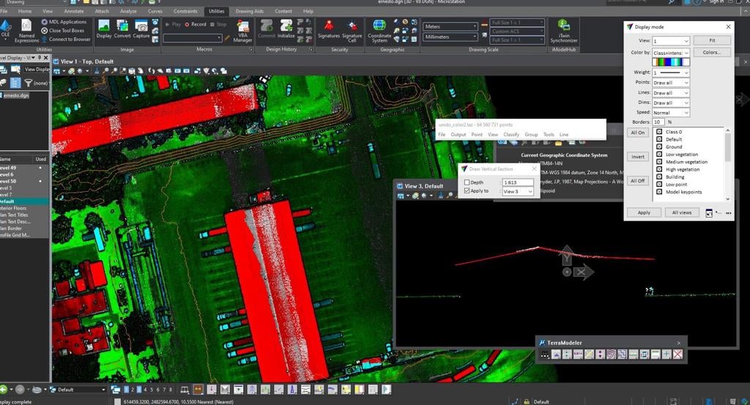Open the Drawing Aids ribbon tab
The height and width of the screenshot is (405, 750).
tap(250, 12)
